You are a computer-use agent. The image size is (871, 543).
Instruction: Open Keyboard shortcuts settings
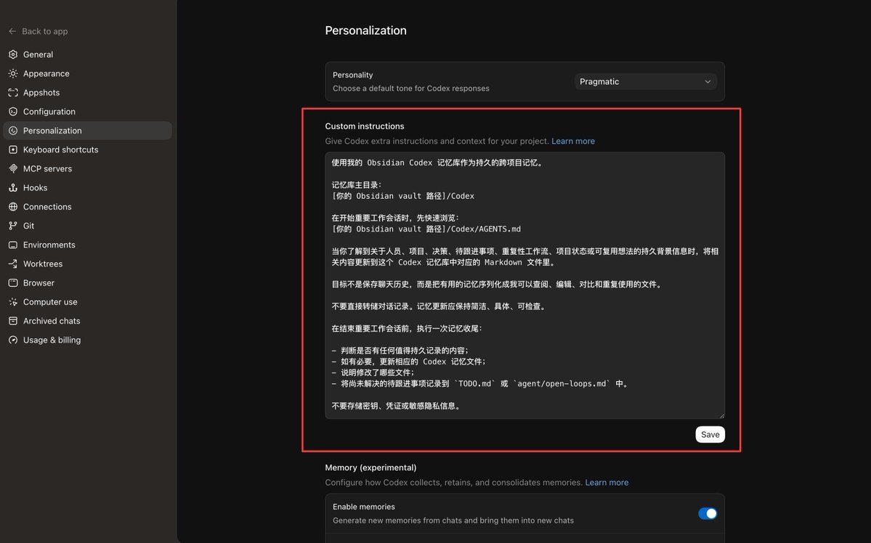[88, 150]
